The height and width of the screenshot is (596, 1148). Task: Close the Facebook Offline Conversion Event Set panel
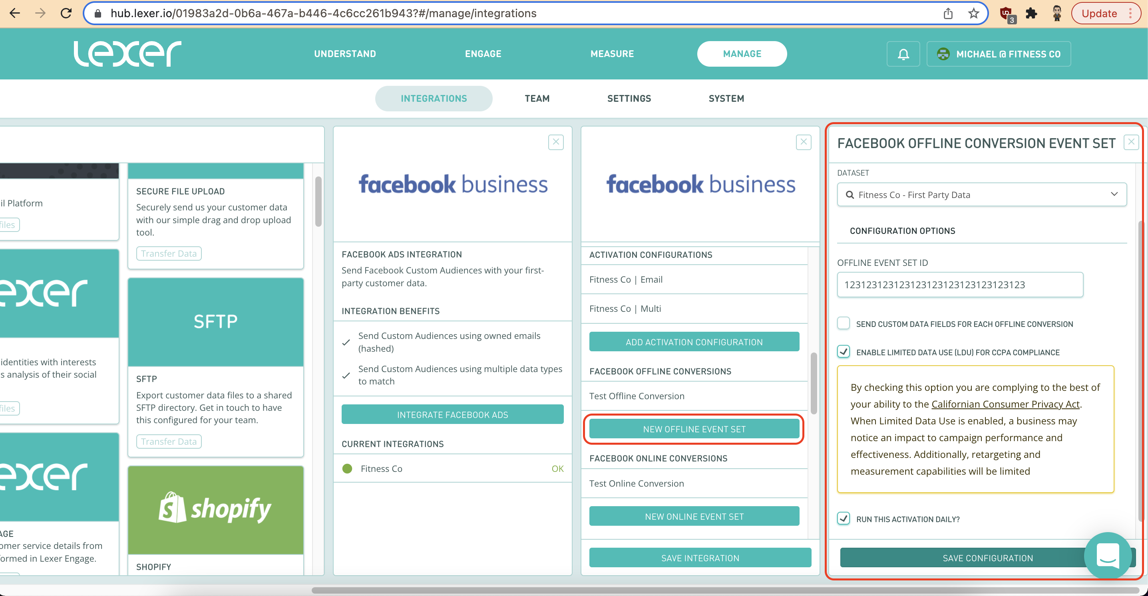[x=1131, y=143]
